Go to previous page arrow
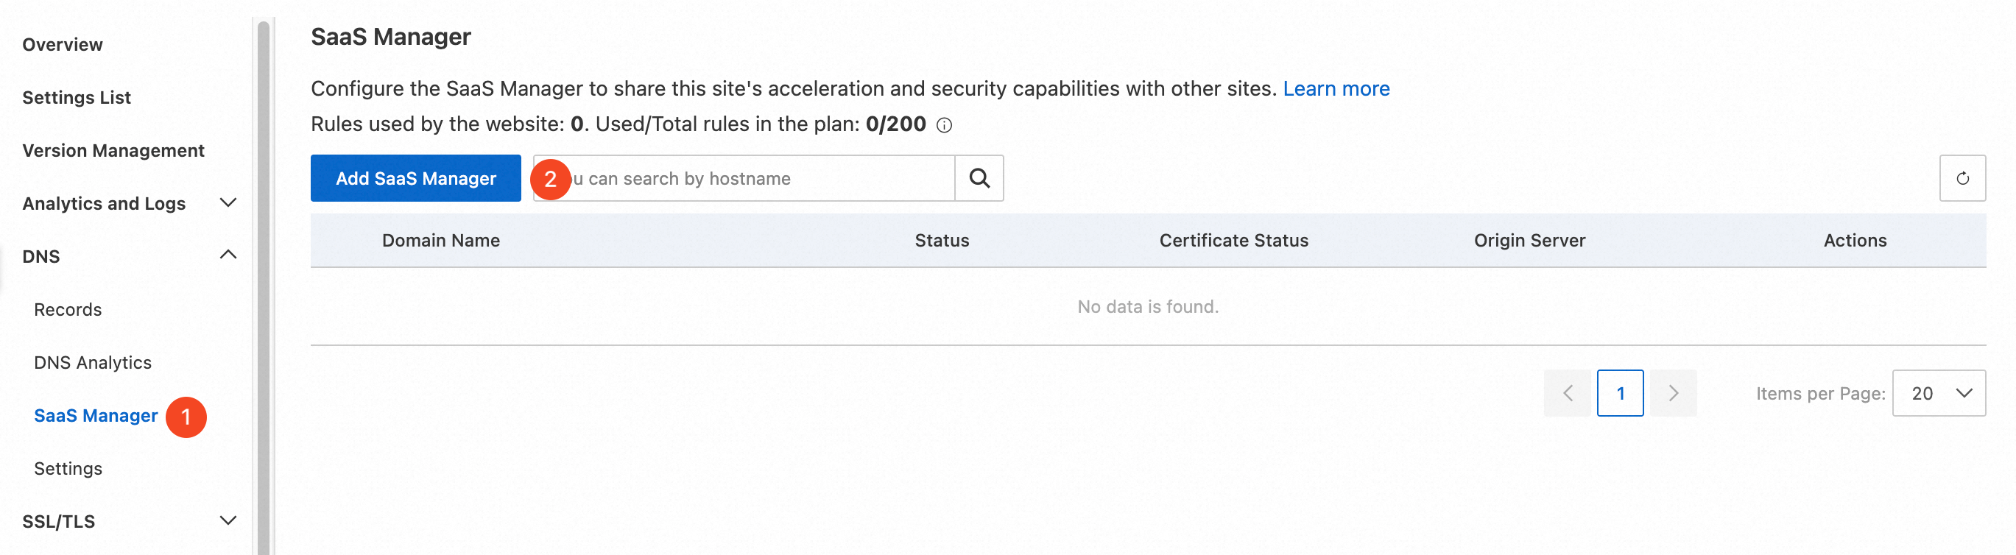This screenshot has height=555, width=2016. click(1568, 393)
